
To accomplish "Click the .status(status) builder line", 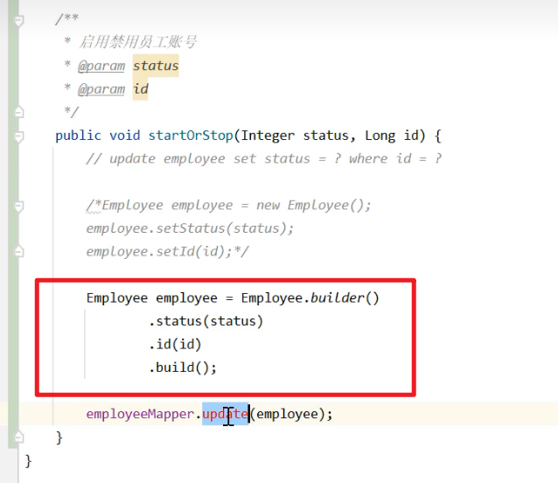I will pos(206,321).
